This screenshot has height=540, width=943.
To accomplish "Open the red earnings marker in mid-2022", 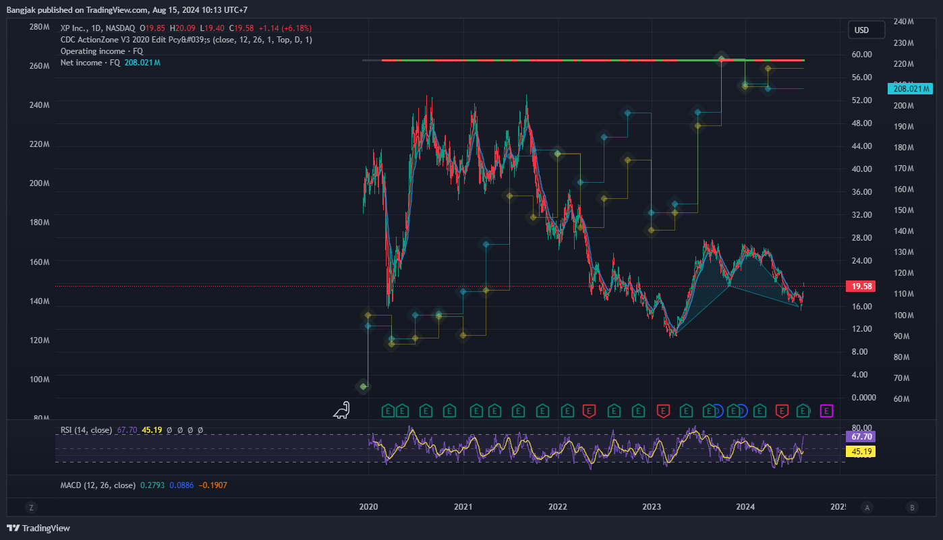I will coord(589,410).
